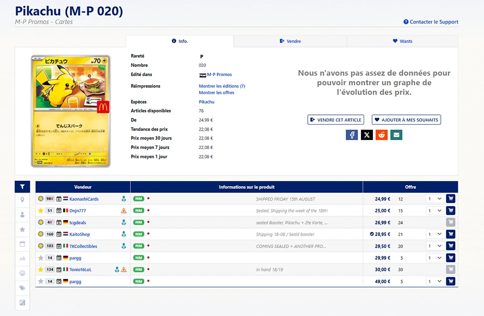Click the 28,95 € KaitoShop price

(x=382, y=234)
